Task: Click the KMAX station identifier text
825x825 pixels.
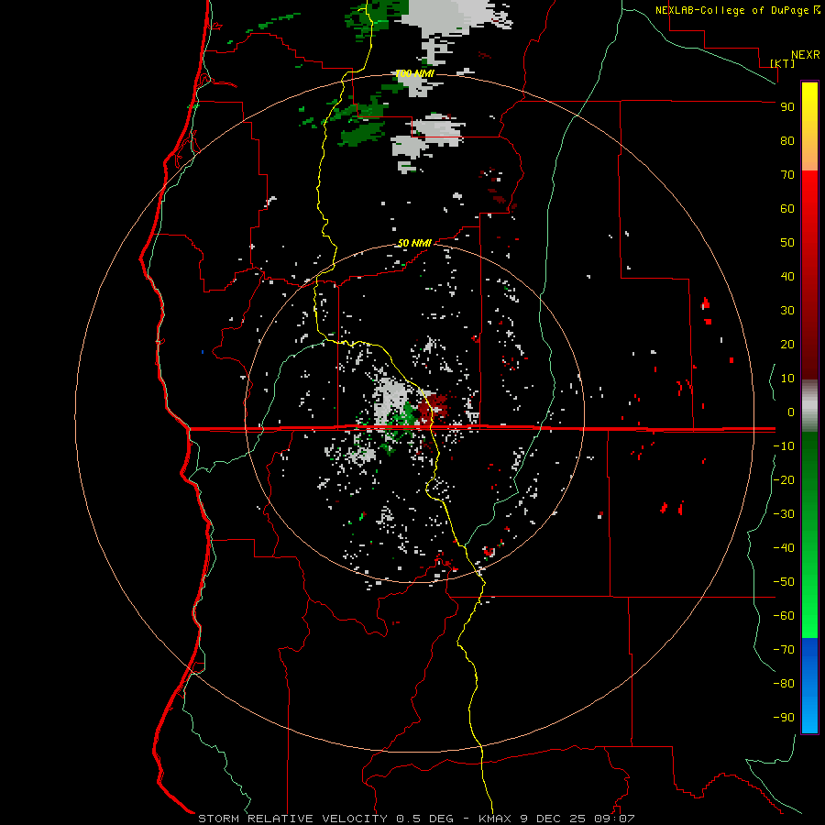Action: [496, 819]
